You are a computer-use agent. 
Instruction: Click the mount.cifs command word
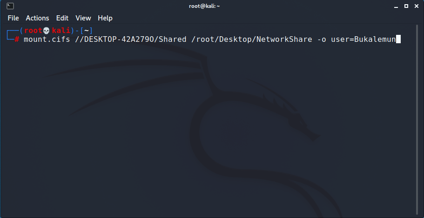tap(47, 40)
